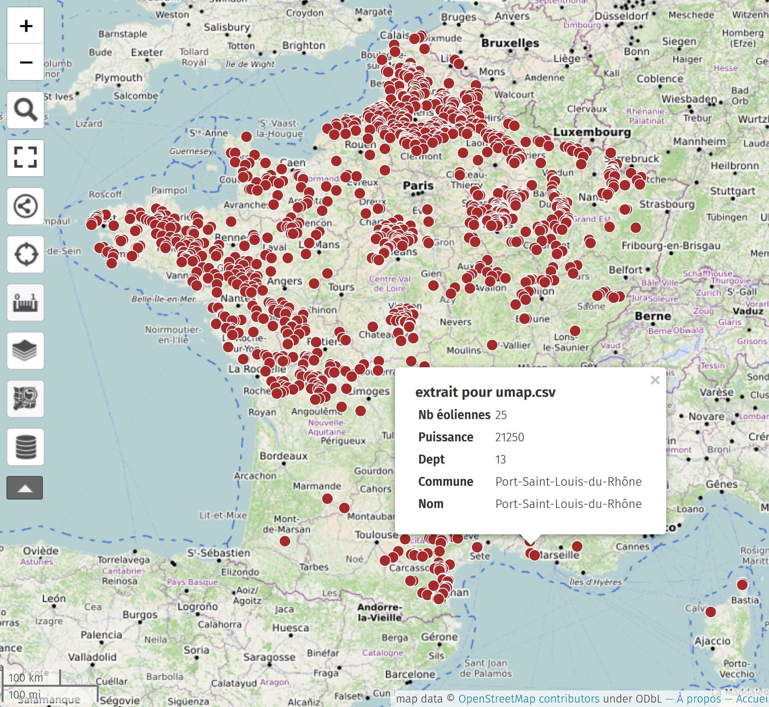Select the marker beside Sète label
This screenshot has width=769, height=707.
point(477,547)
